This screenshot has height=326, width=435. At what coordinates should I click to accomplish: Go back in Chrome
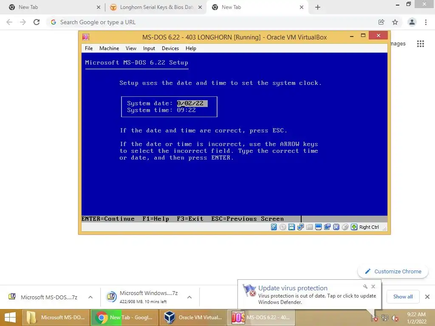pos(9,22)
